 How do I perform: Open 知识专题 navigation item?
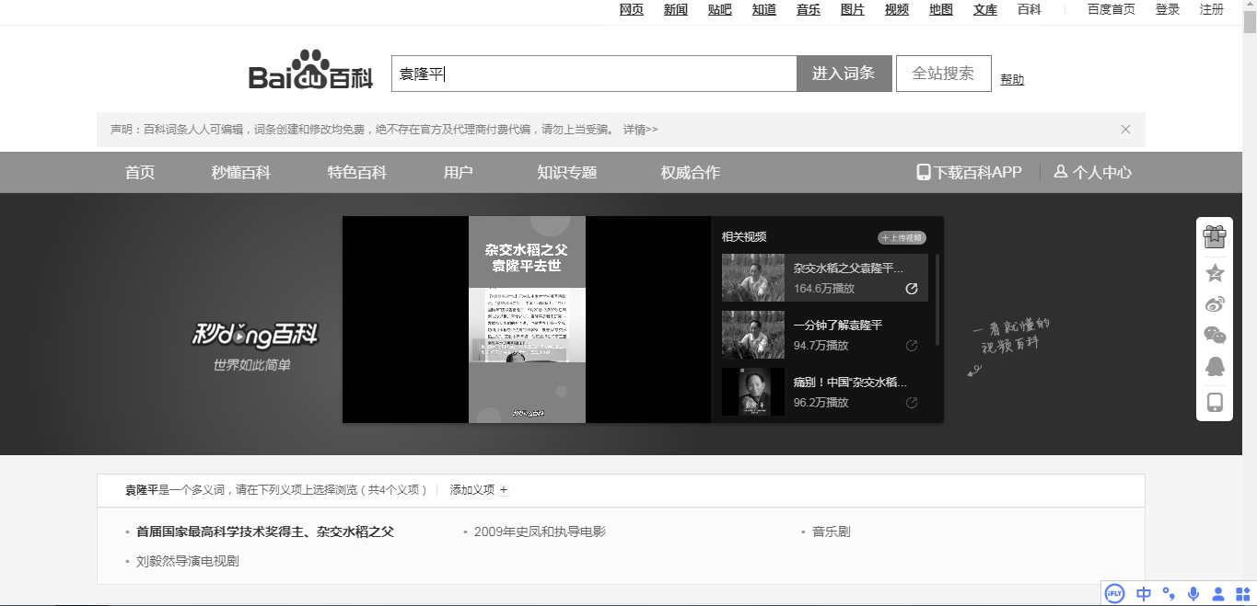567,172
